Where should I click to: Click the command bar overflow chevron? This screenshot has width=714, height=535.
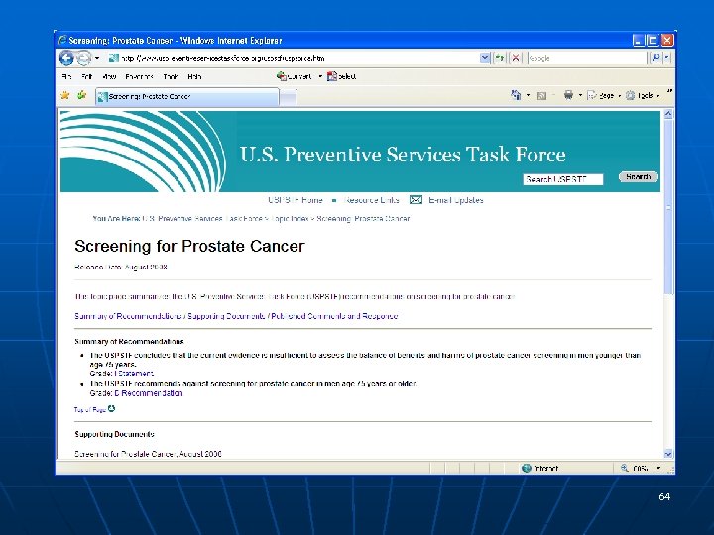pos(669,92)
